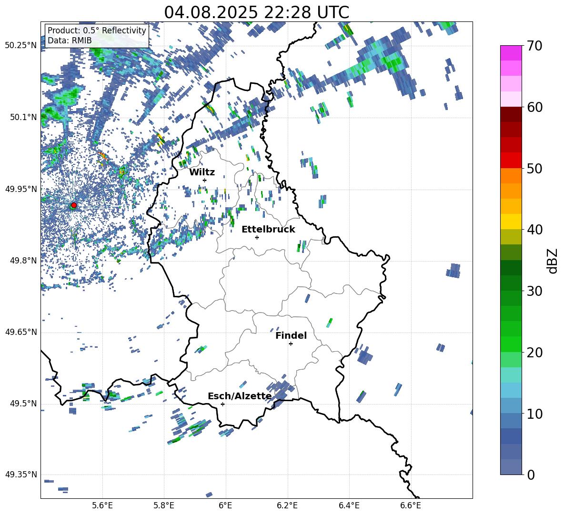Click the 10 colorbar tick label
This screenshot has height=515, width=564.
coord(534,414)
